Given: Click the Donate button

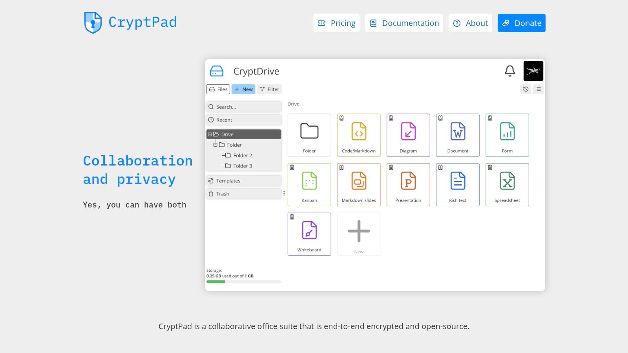Looking at the screenshot, I should pyautogui.click(x=522, y=23).
